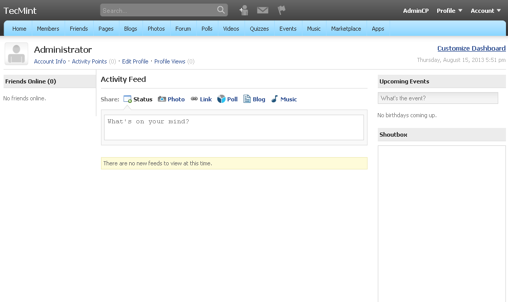Click the friend requests icon in header
This screenshot has width=508, height=302.
point(244,10)
